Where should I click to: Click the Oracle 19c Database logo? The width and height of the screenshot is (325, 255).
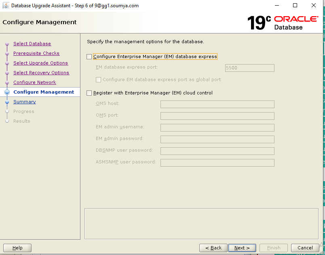coord(283,23)
